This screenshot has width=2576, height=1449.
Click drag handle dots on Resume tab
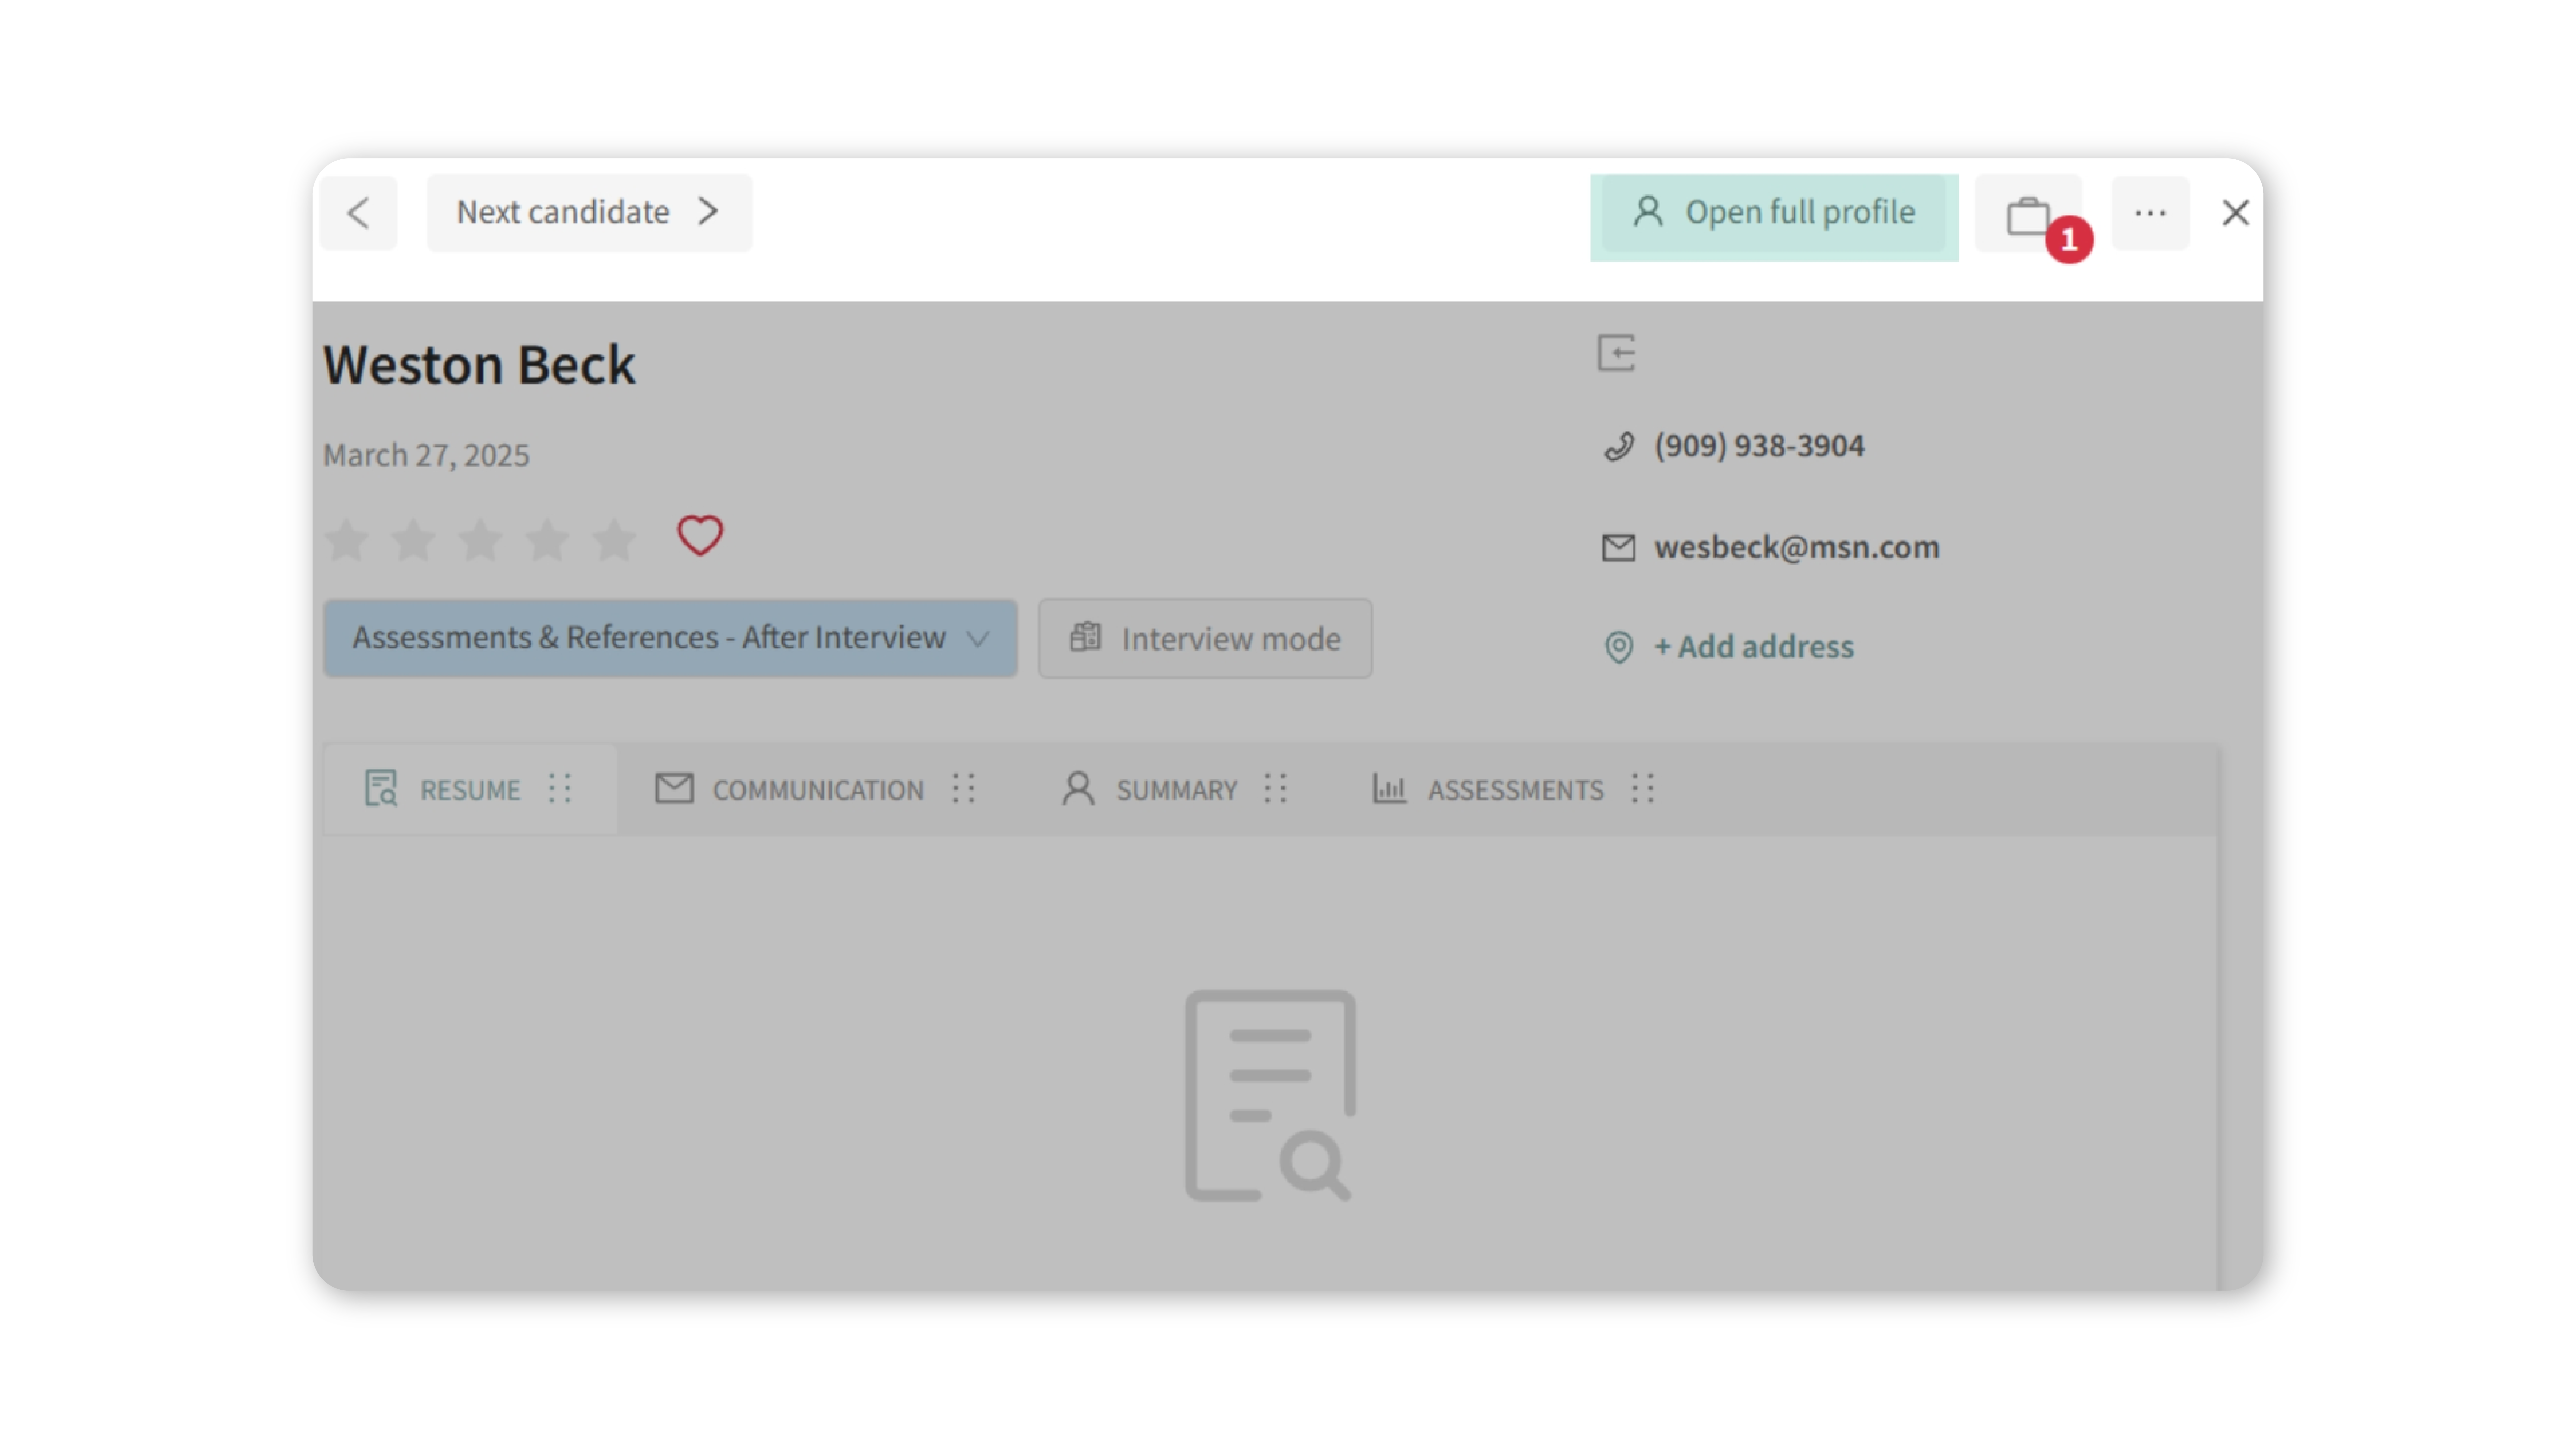click(x=560, y=788)
